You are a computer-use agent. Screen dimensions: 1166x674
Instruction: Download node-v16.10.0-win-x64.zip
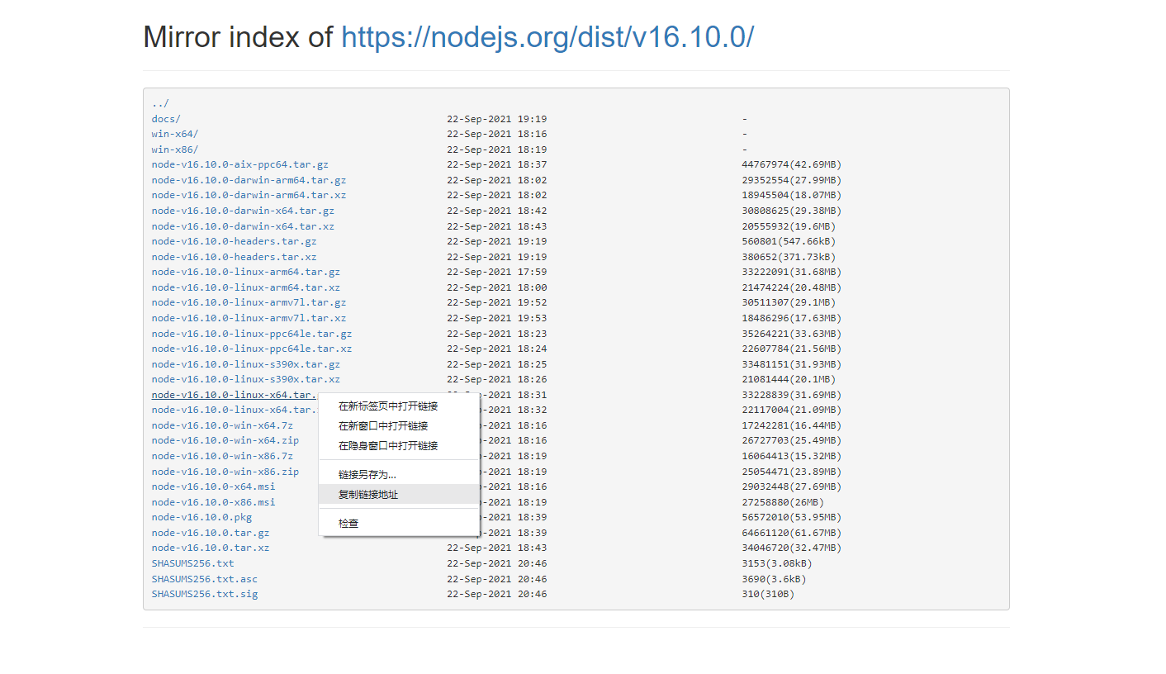(x=225, y=440)
